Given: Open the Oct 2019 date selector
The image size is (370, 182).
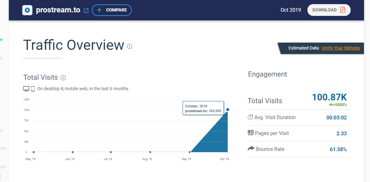Looking at the screenshot, I should click(x=291, y=10).
